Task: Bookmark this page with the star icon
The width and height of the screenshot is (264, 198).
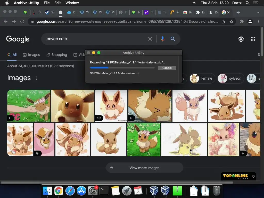Action: [232, 21]
